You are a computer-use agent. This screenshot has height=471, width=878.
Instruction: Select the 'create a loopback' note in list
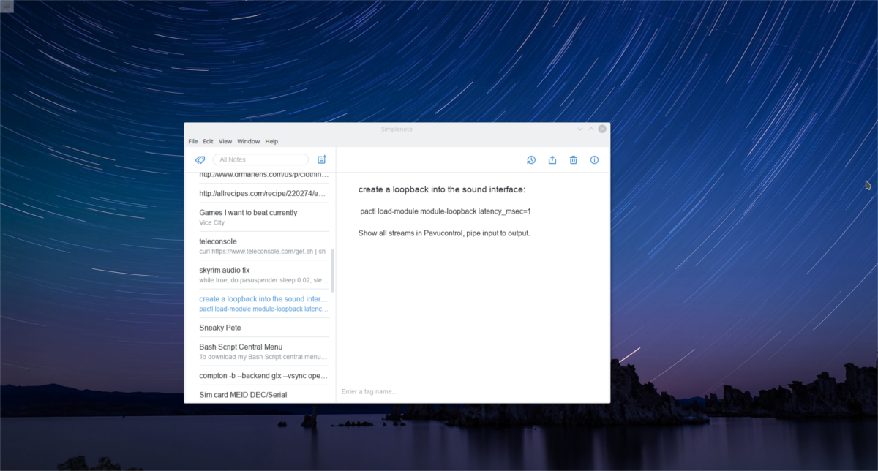264,304
